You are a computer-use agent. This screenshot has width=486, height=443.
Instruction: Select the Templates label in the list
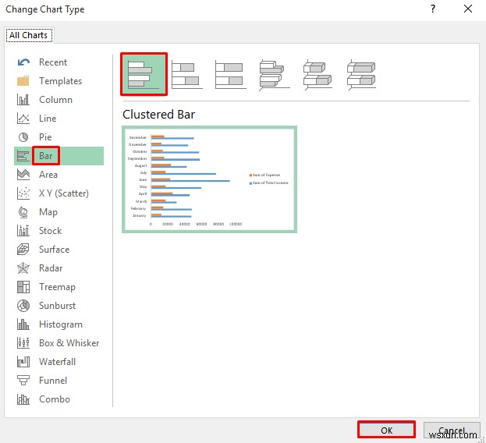60,81
